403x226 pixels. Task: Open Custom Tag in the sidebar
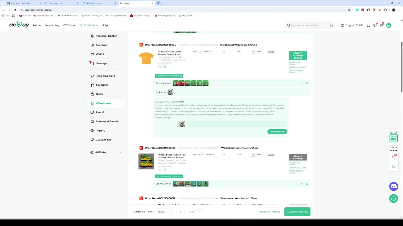coord(104,139)
